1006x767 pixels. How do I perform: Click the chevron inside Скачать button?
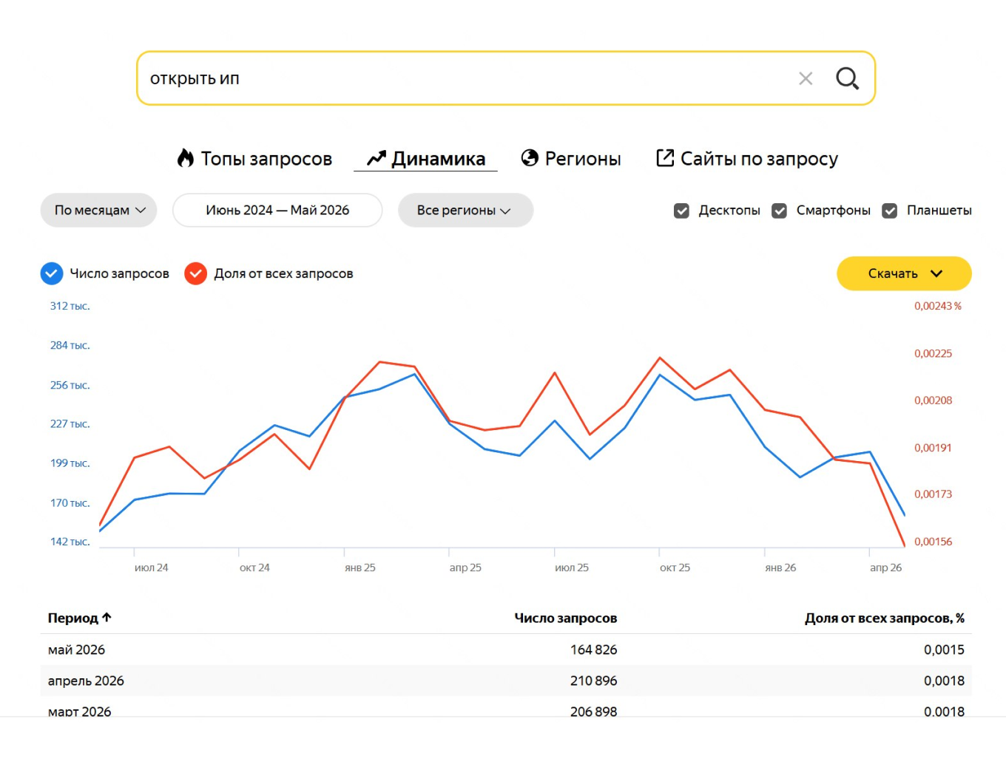pos(936,273)
